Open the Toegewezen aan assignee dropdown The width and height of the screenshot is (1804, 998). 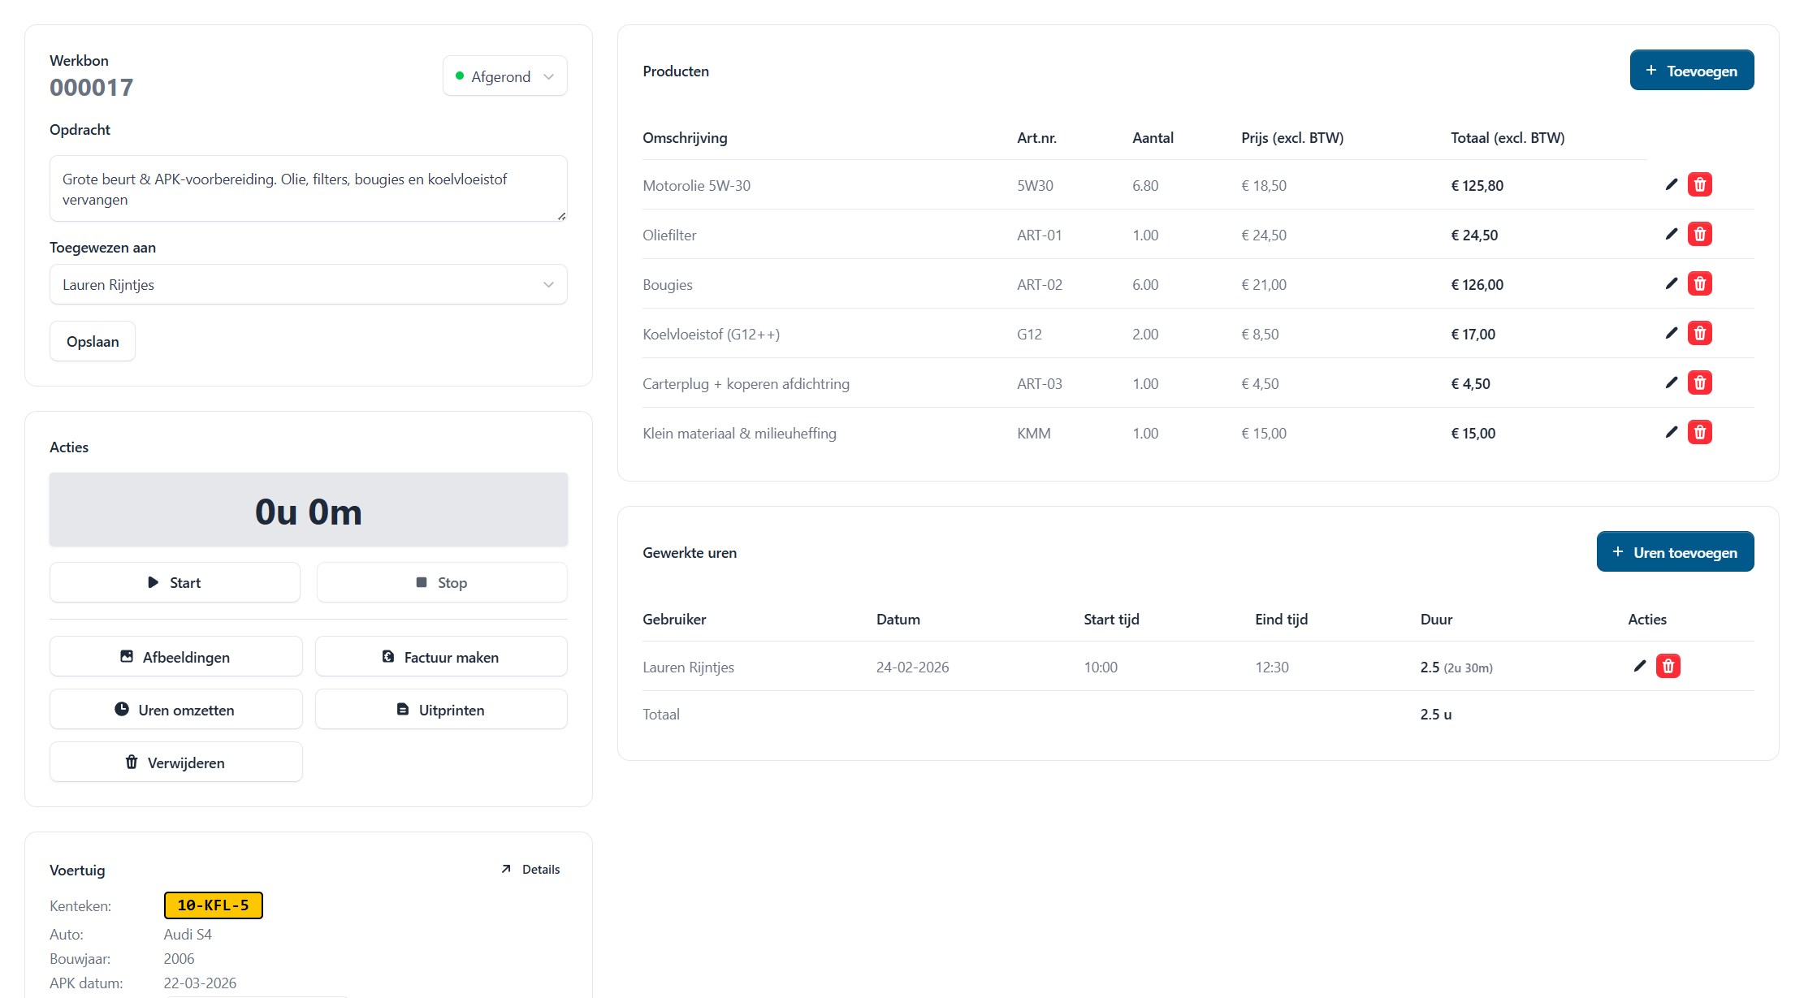tap(308, 284)
